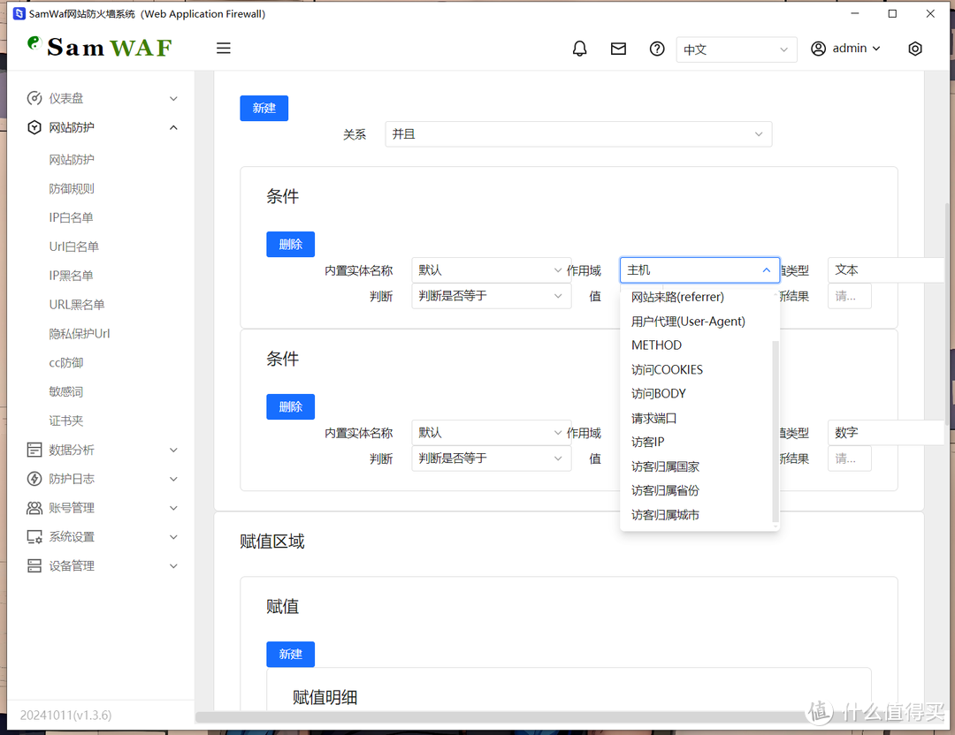Expand the admin user menu
955x735 pixels.
[x=845, y=49]
